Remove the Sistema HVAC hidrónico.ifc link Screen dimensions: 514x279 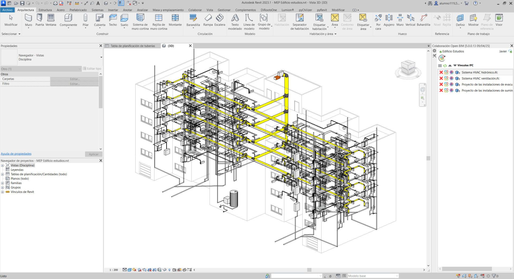point(441,72)
